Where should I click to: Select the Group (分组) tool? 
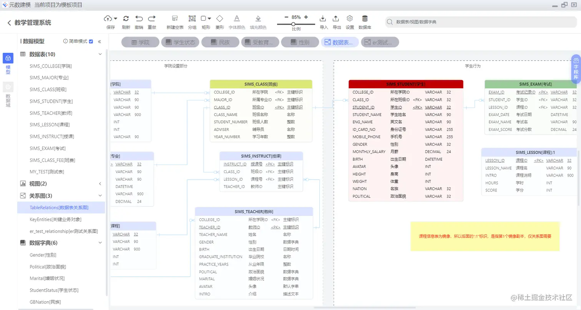(192, 18)
